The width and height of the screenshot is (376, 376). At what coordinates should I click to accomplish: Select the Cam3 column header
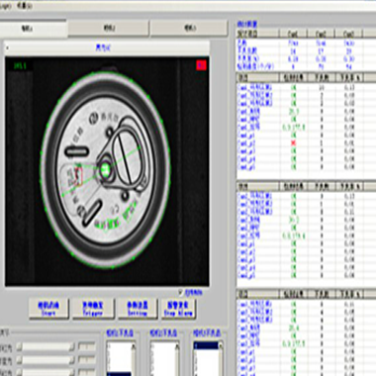click(x=348, y=34)
